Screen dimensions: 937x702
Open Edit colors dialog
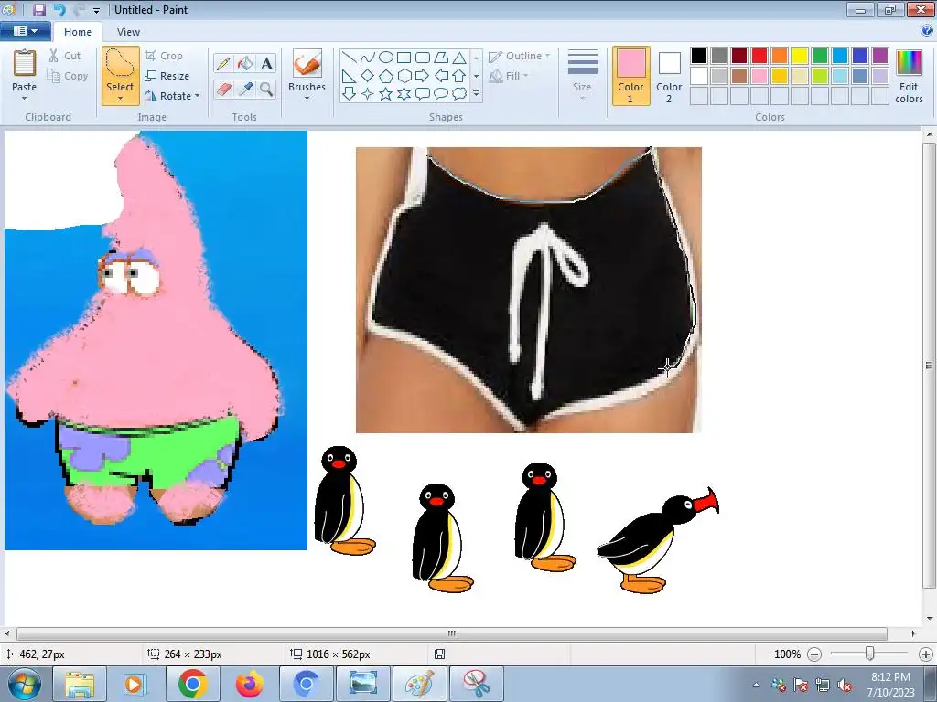tap(909, 77)
